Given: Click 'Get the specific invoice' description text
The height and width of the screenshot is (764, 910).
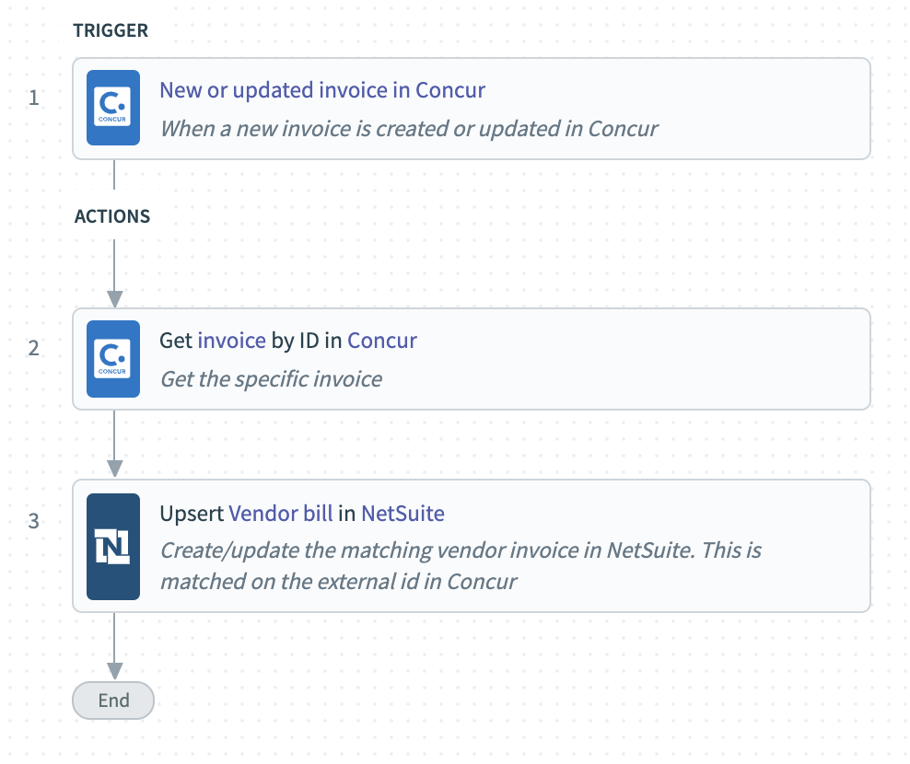Looking at the screenshot, I should coord(271,379).
